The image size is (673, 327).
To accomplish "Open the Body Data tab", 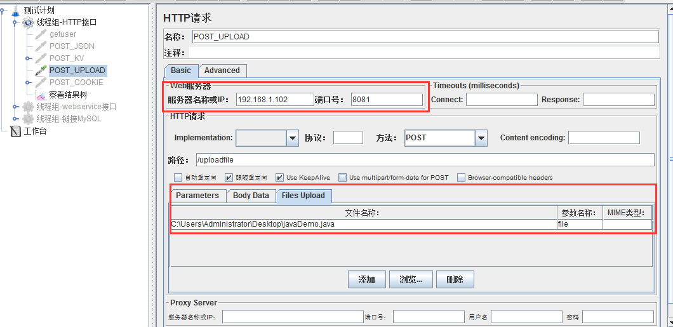I will tap(251, 196).
